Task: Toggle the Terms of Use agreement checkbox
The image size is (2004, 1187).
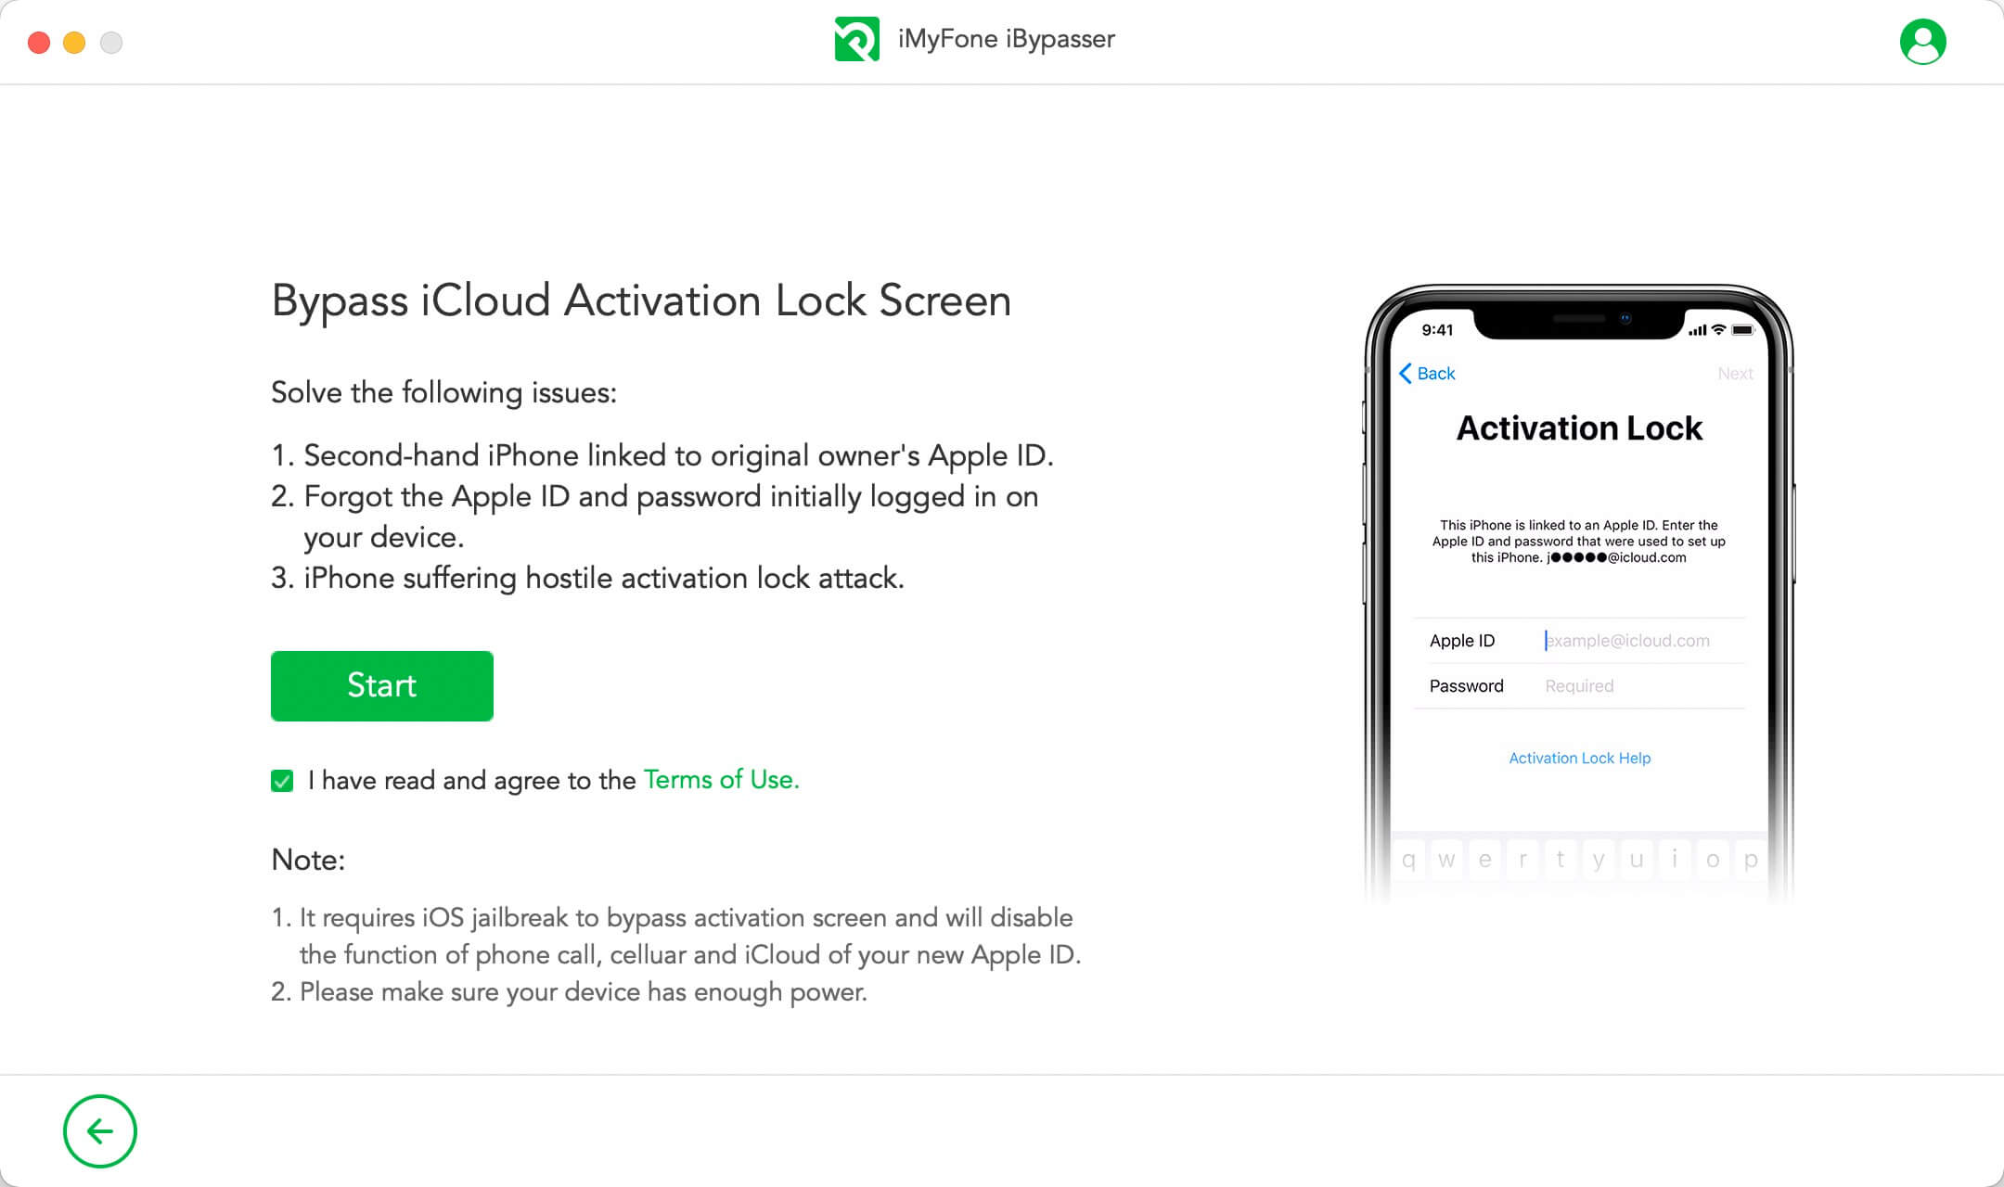Action: (280, 780)
